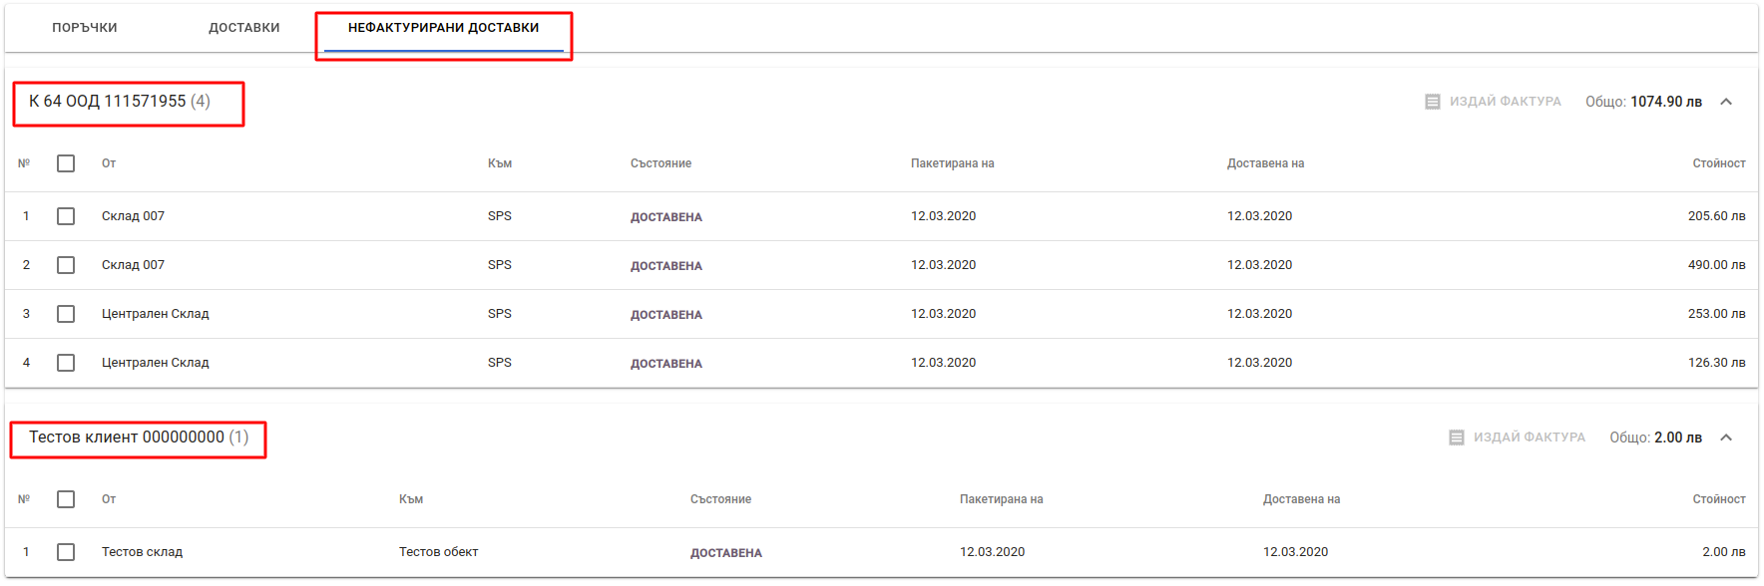Screen dimensions: 1764x586
Task: Collapse the К 64 ООД section chevron
Action: pyautogui.click(x=1726, y=102)
